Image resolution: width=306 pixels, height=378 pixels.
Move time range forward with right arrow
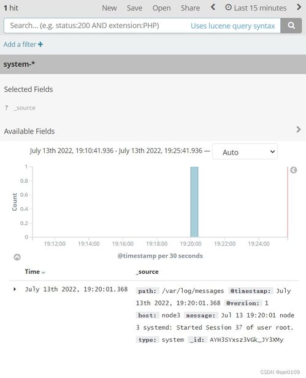[x=299, y=7]
